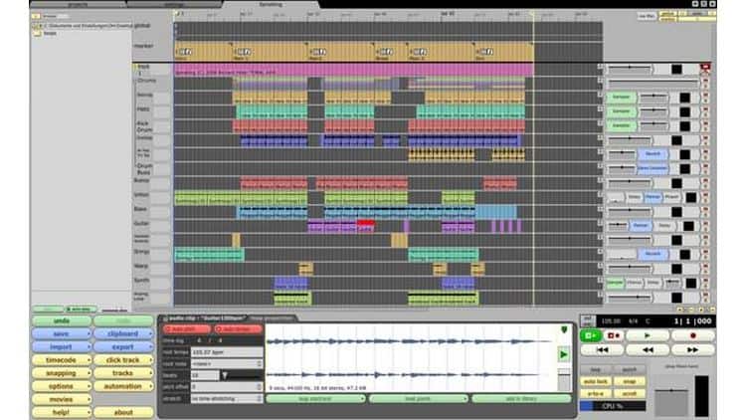The width and height of the screenshot is (746, 420).
Task: Toggle the scroll button
Action: coord(629,394)
